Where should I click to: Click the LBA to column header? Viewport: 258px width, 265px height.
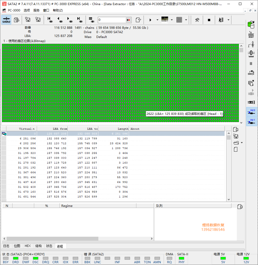(83, 129)
